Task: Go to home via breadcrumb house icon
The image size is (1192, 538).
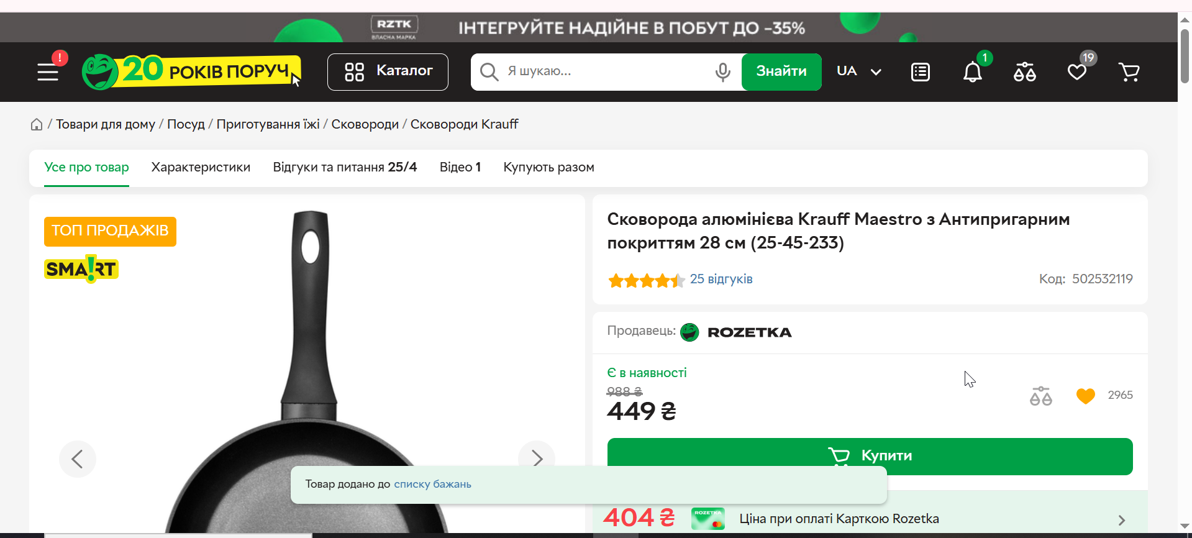Action: (x=37, y=124)
